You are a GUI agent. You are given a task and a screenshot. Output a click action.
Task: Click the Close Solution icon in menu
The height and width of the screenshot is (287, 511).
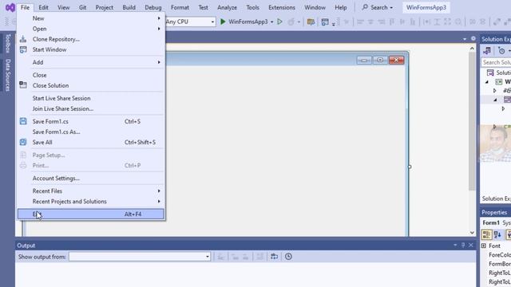(x=23, y=85)
